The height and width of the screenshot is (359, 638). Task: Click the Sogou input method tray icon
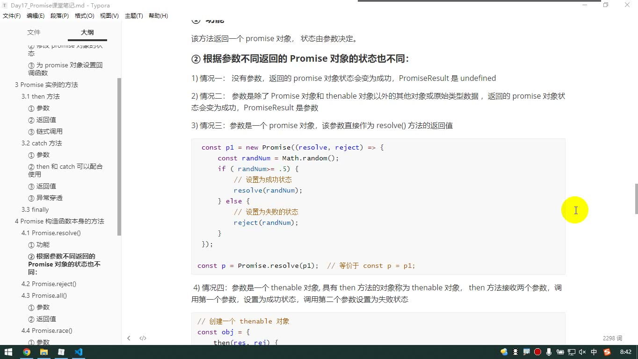[607, 352]
